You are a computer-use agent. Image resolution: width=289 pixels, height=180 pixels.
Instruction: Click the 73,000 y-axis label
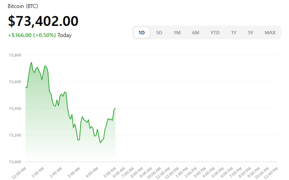[x=15, y=162]
